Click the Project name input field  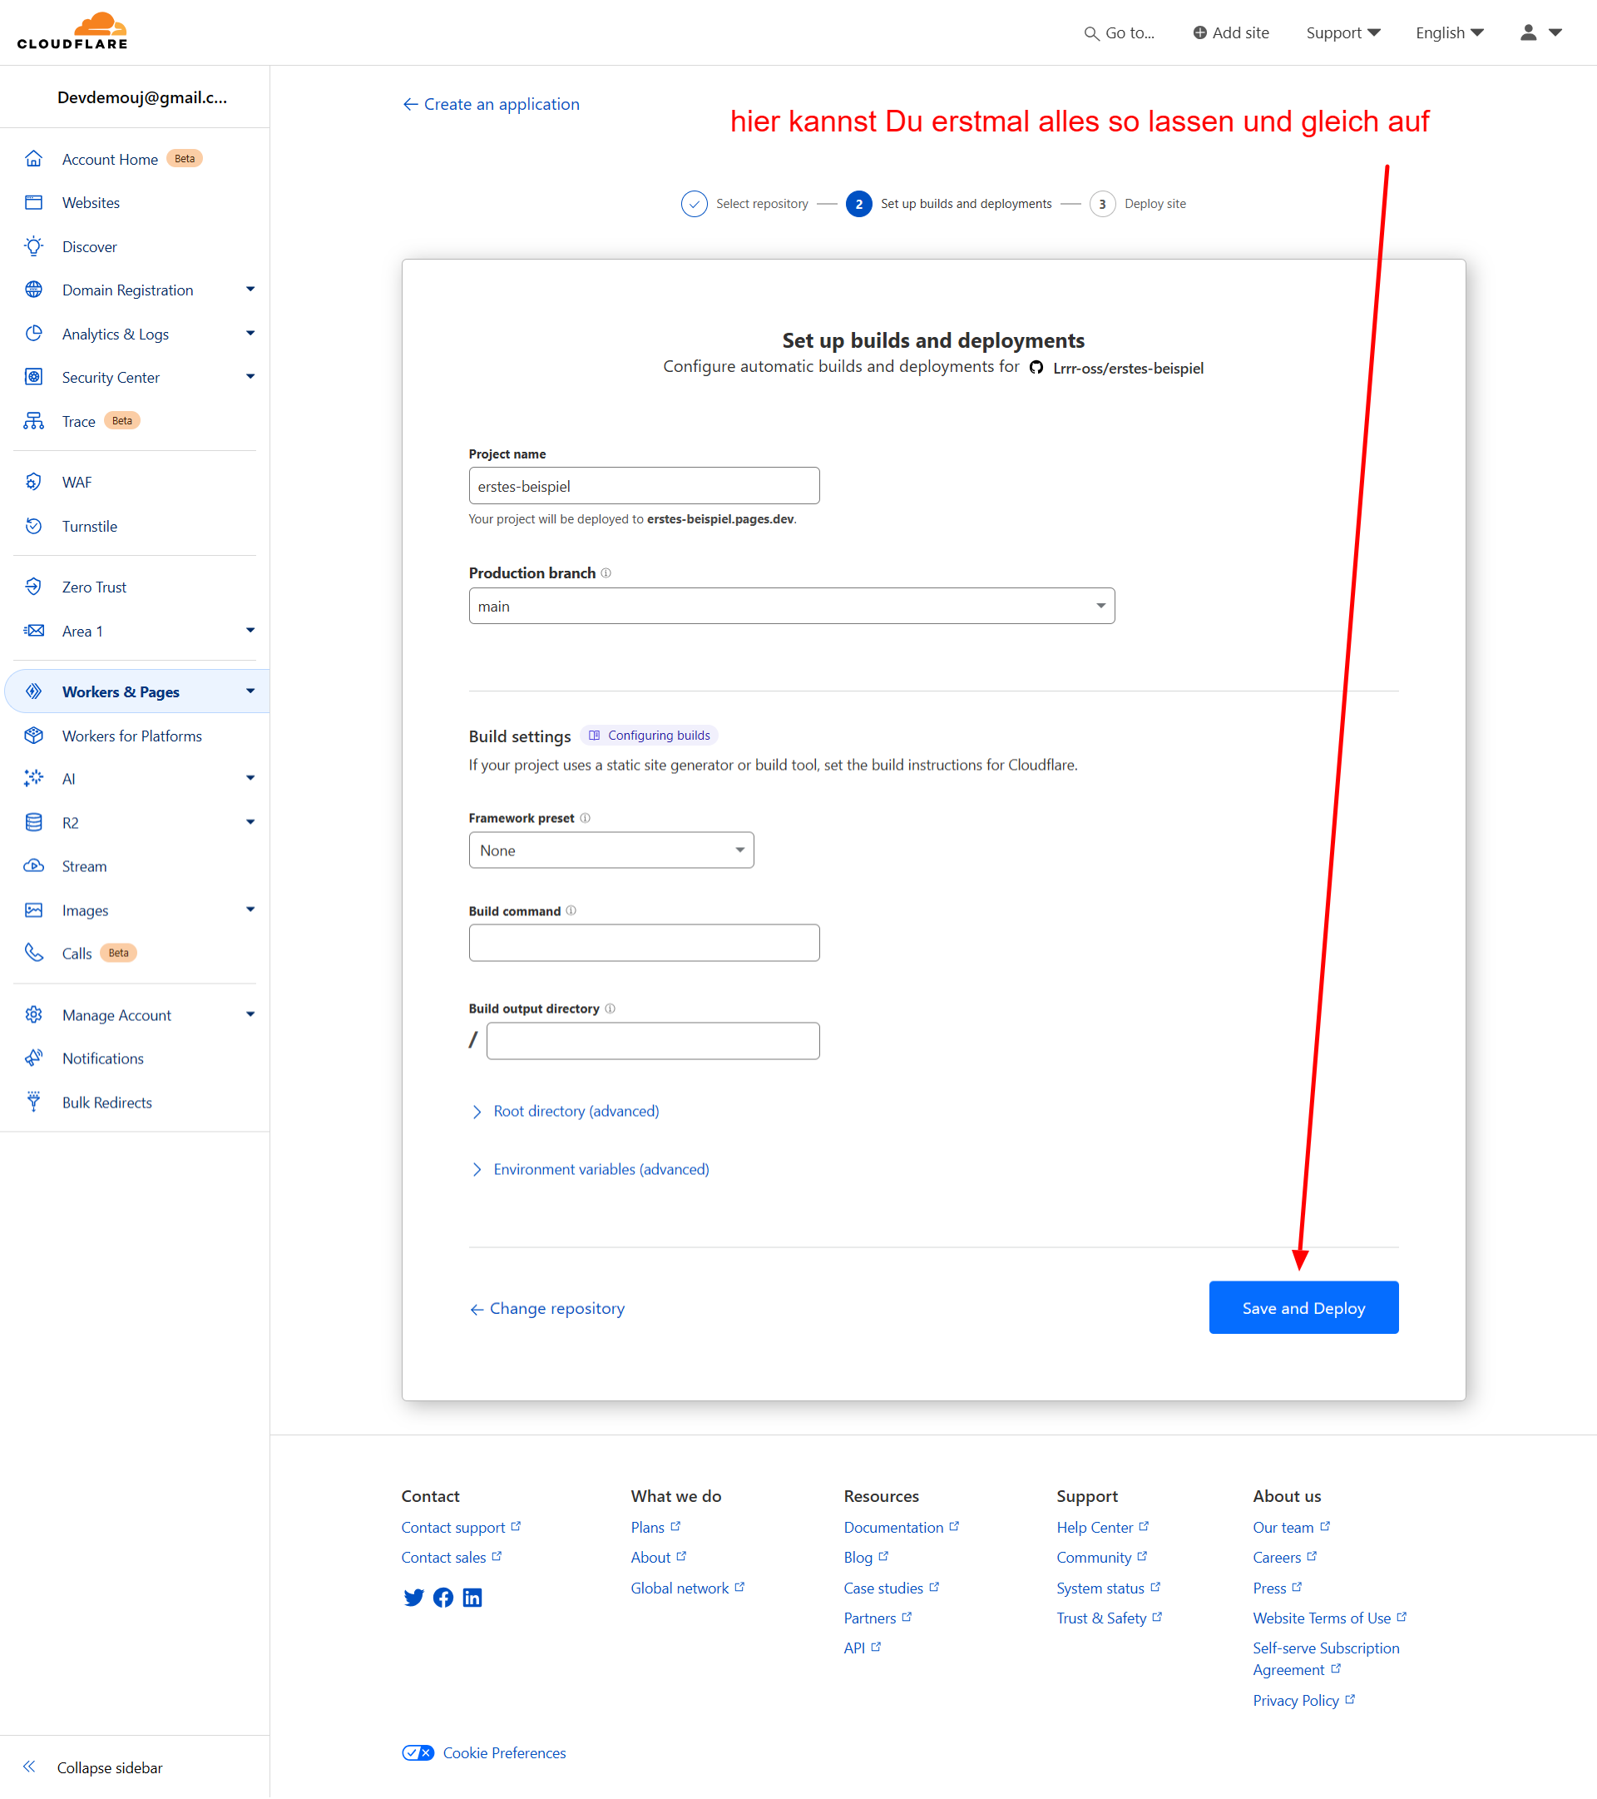[x=643, y=487]
